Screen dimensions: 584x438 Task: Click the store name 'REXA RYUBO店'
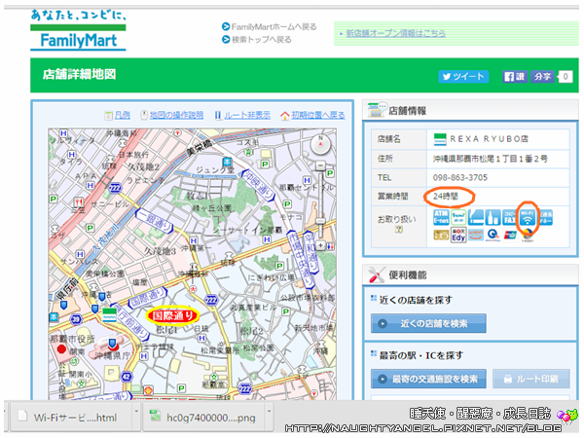(x=489, y=139)
